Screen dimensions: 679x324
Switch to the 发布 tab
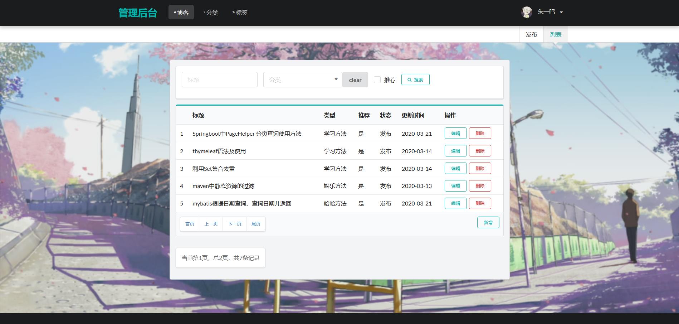(531, 34)
